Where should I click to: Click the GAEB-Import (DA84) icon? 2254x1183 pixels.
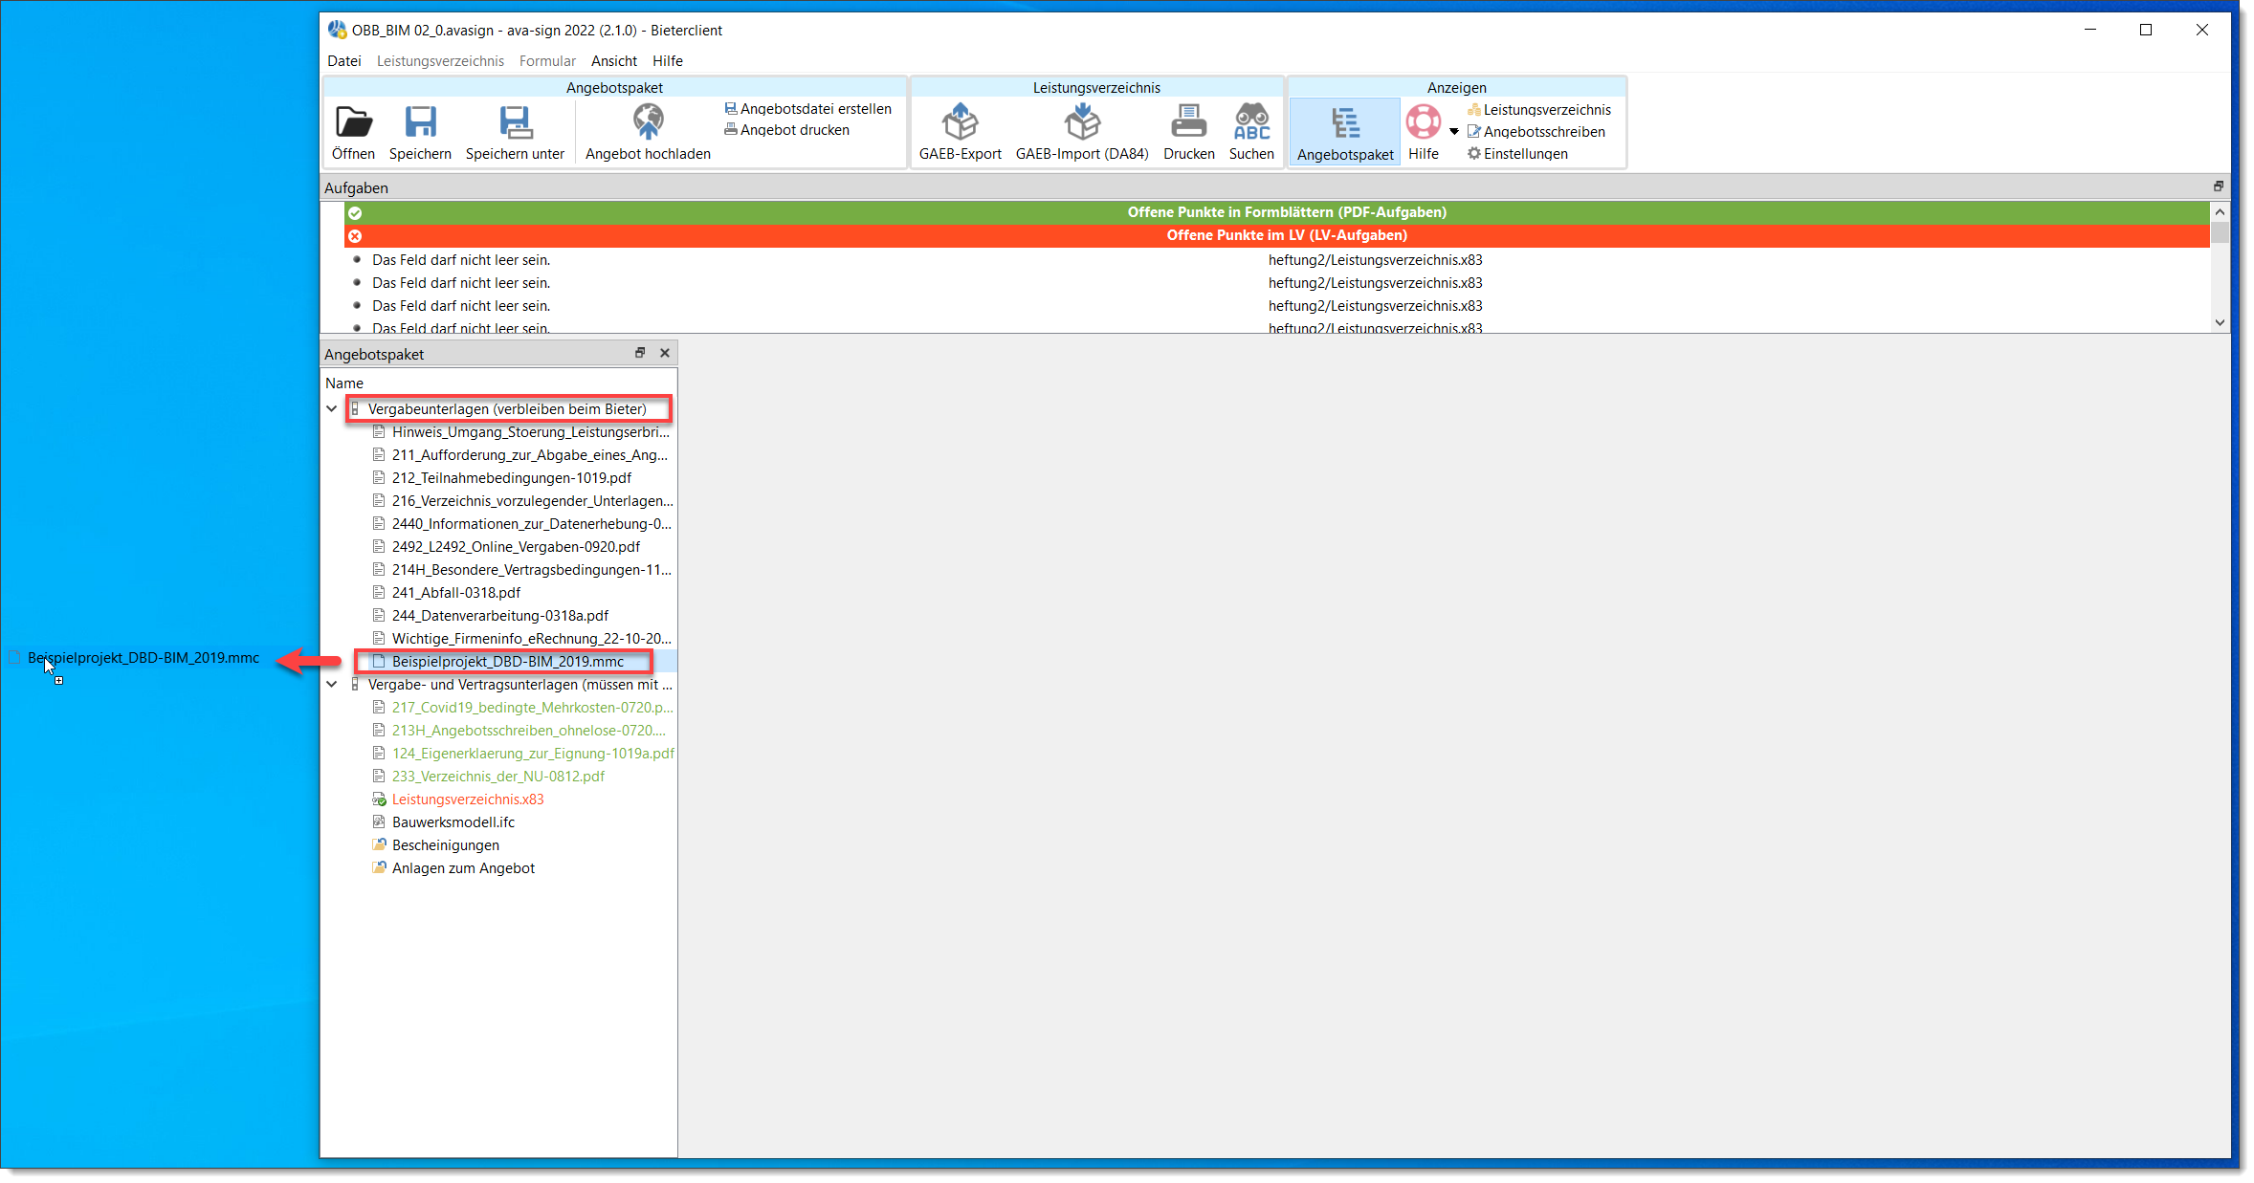coord(1082,121)
